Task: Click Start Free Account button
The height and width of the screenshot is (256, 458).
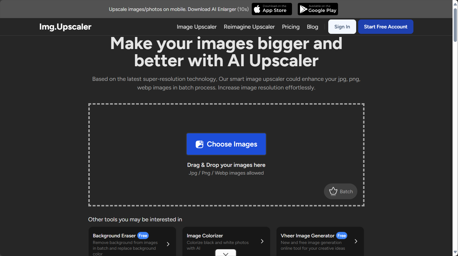Action: click(386, 27)
